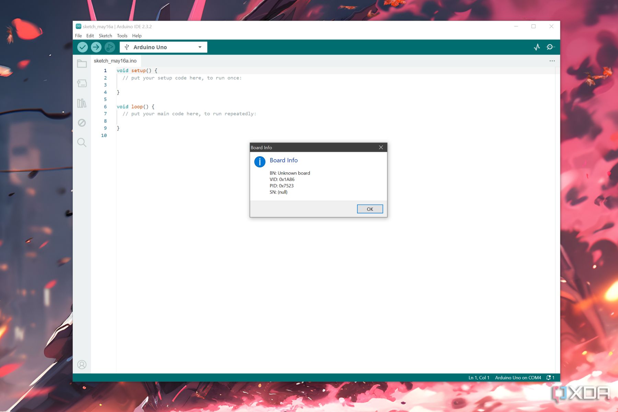Viewport: 618px width, 412px height.
Task: Click OK in Board Info dialog
Action: (x=370, y=209)
